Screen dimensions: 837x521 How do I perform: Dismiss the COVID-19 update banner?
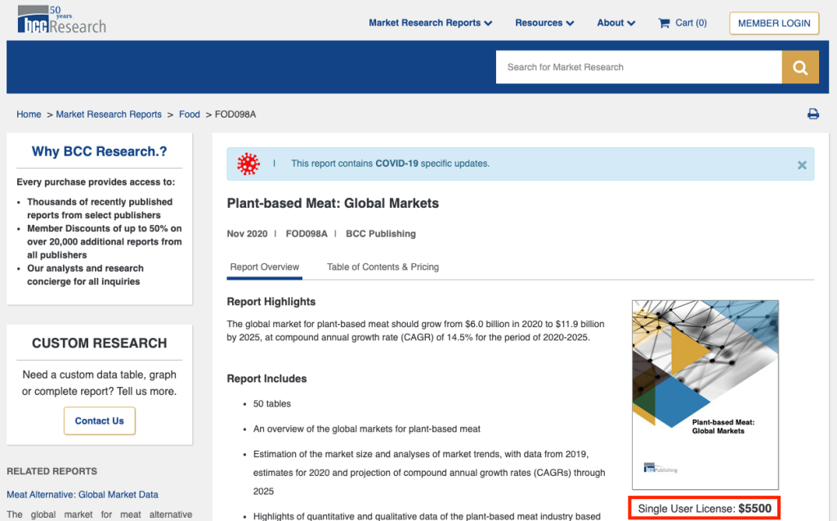(802, 165)
